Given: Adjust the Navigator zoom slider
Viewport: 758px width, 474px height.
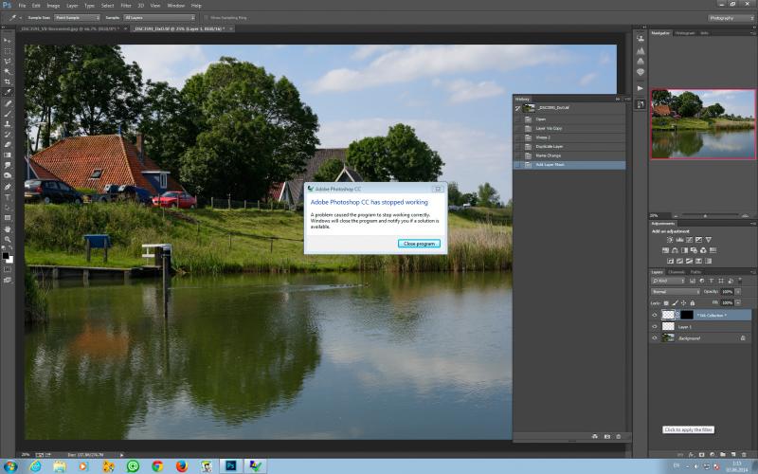Looking at the screenshot, I should click(705, 216).
